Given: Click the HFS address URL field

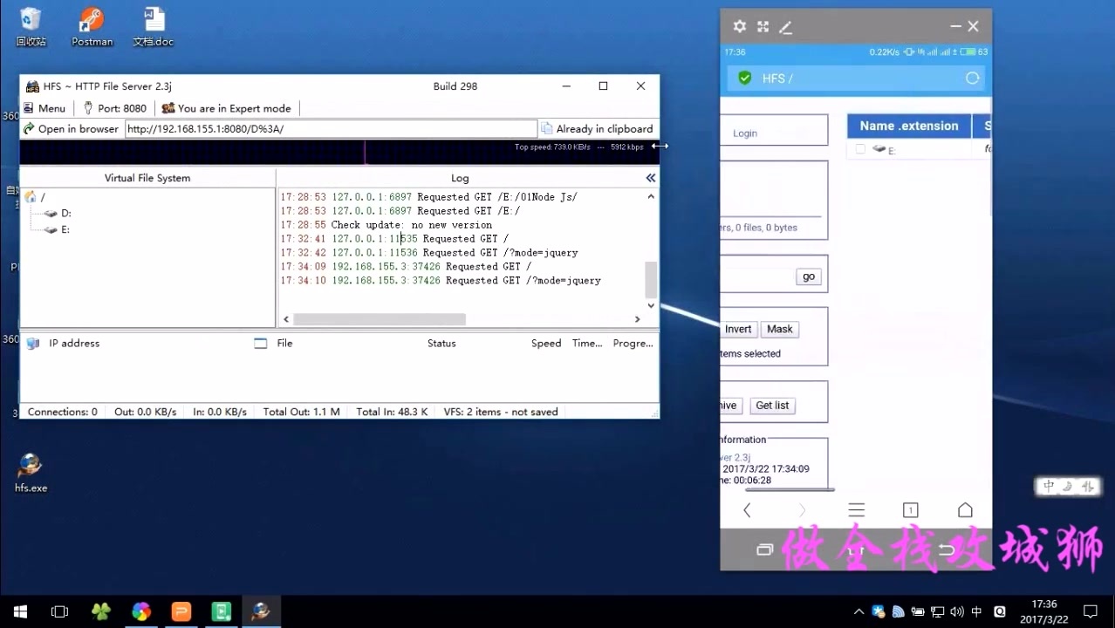Looking at the screenshot, I should 331,129.
